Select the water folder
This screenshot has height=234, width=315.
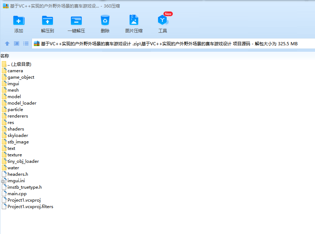[x=11, y=168]
